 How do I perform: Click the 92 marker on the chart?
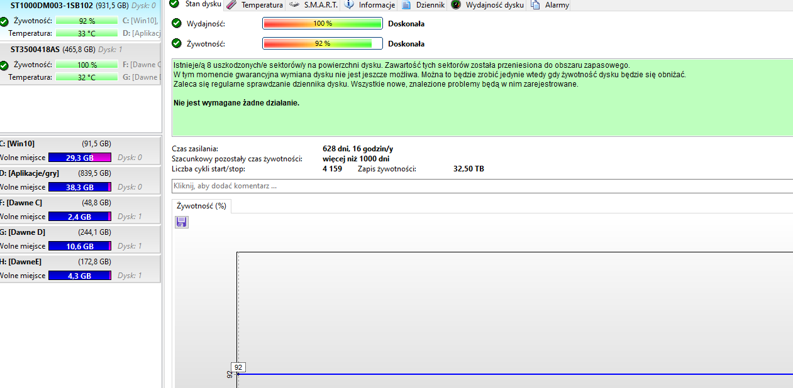point(238,367)
